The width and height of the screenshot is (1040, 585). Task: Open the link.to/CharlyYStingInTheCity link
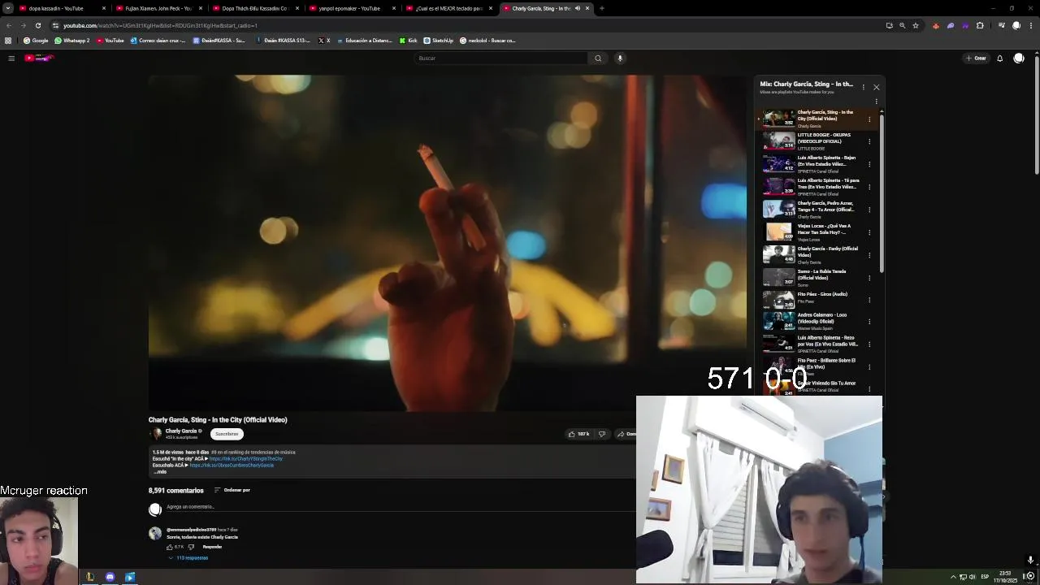(246, 459)
